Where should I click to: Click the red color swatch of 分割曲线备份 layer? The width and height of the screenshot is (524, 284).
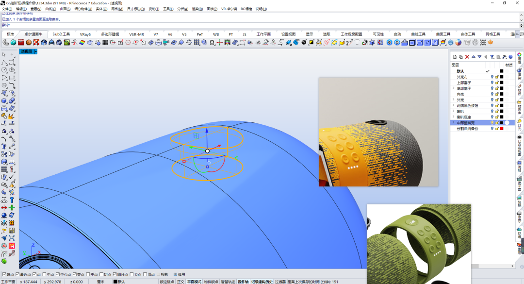click(501, 129)
